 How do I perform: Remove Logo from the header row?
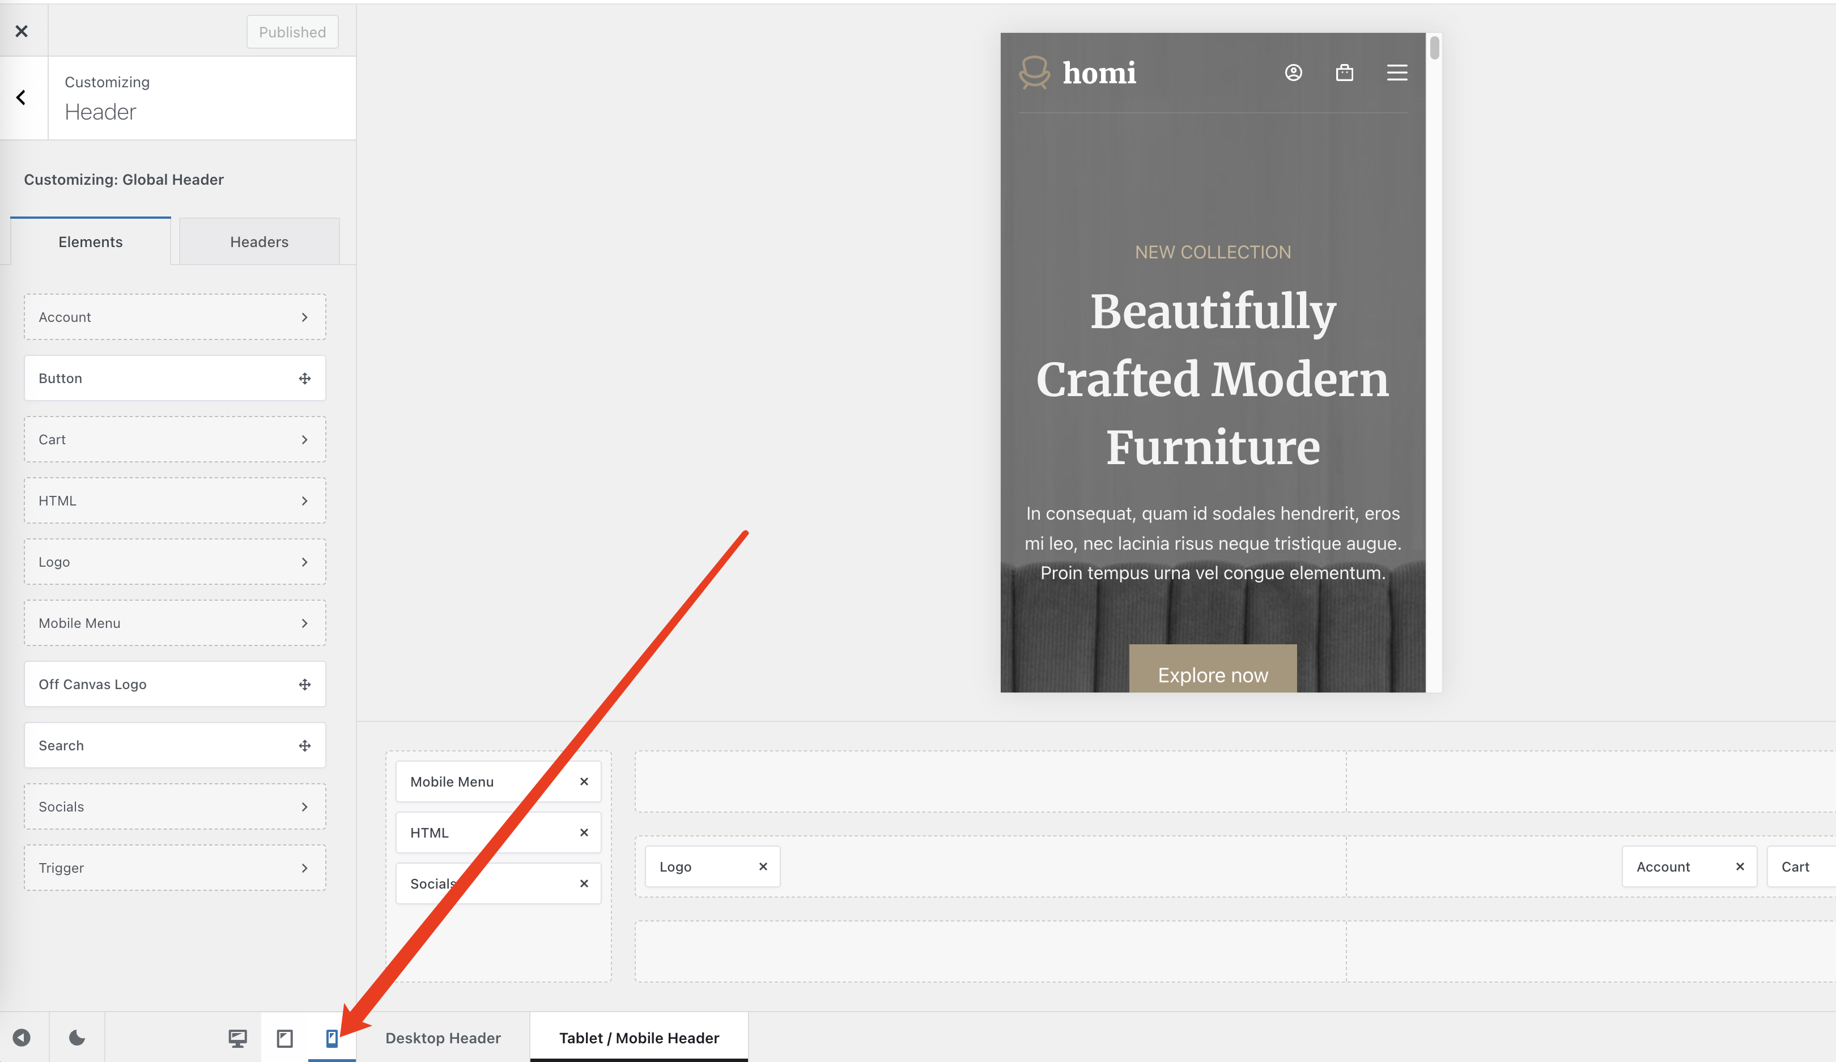[x=763, y=867]
